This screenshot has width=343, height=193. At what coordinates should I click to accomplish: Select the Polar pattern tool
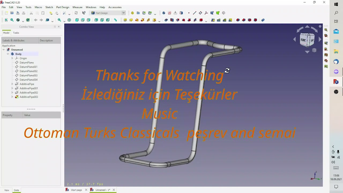coord(225,20)
